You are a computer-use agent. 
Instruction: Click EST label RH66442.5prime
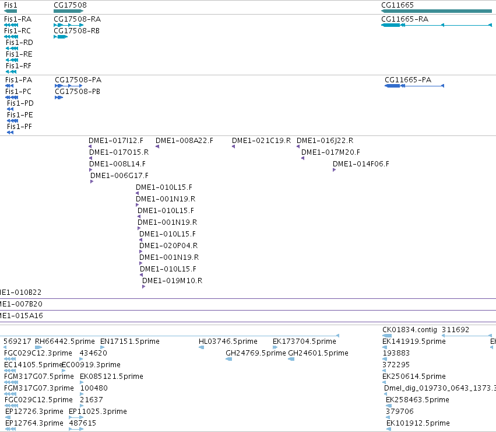click(x=65, y=342)
